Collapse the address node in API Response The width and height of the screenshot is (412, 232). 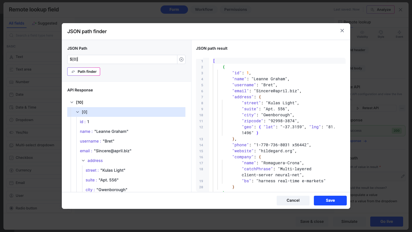(x=83, y=161)
